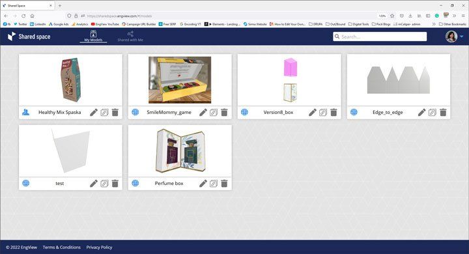Edit the SmileMommy_game model
469x254 pixels.
click(203, 113)
